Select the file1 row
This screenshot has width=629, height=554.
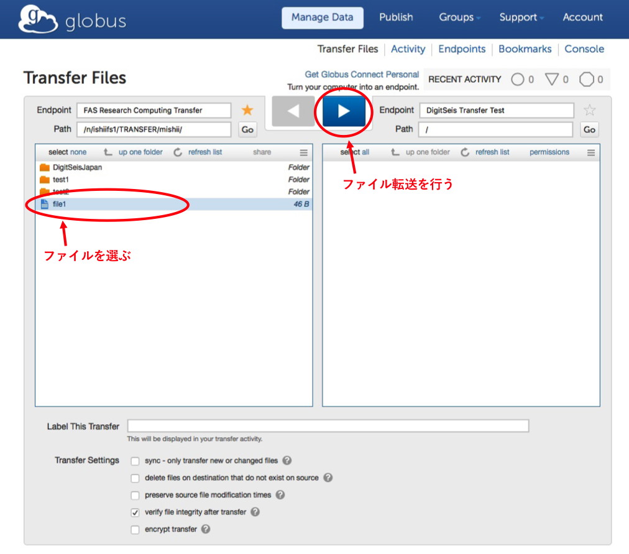173,204
